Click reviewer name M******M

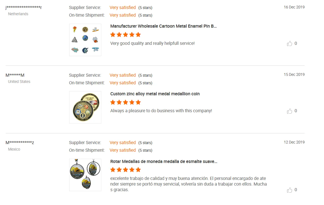(15, 75)
